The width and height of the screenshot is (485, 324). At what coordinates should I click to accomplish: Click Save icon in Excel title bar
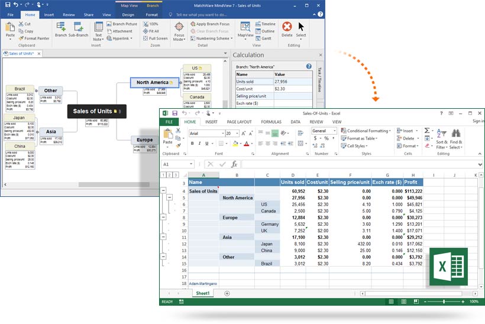[174, 114]
